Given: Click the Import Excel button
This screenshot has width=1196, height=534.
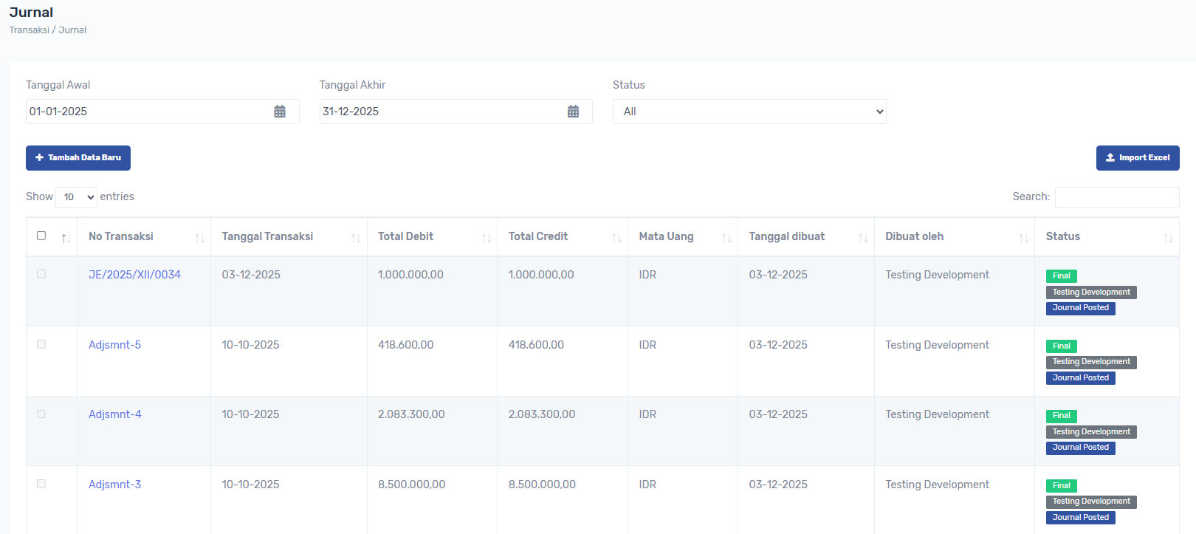Looking at the screenshot, I should [x=1137, y=158].
